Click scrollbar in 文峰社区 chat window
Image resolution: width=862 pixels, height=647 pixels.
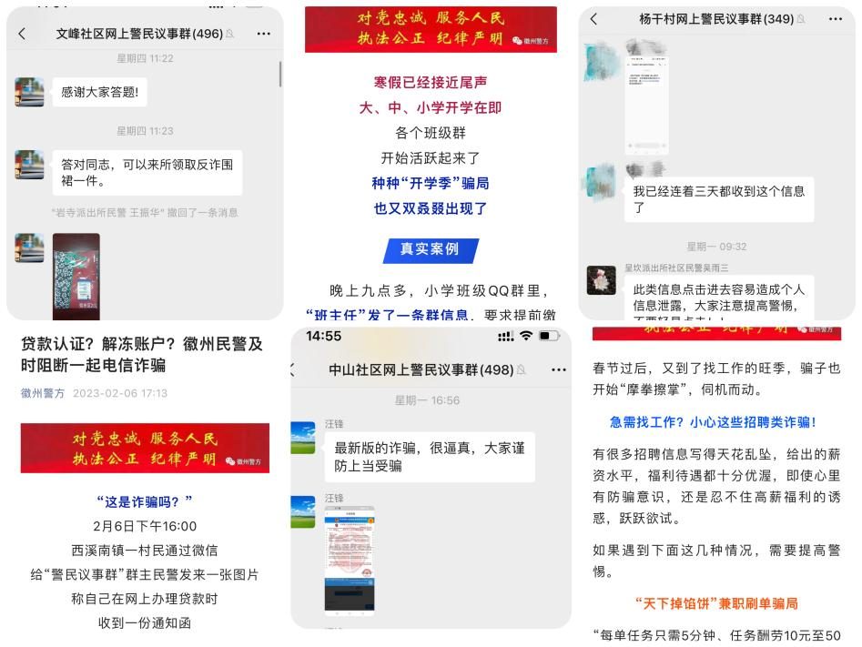pyautogui.click(x=280, y=75)
